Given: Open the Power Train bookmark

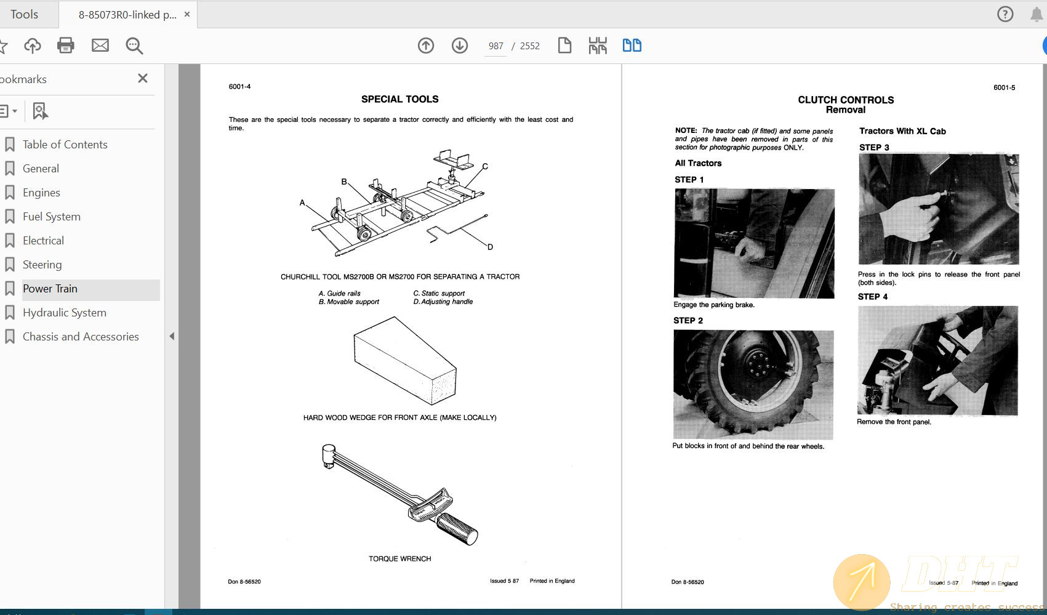Looking at the screenshot, I should (50, 289).
